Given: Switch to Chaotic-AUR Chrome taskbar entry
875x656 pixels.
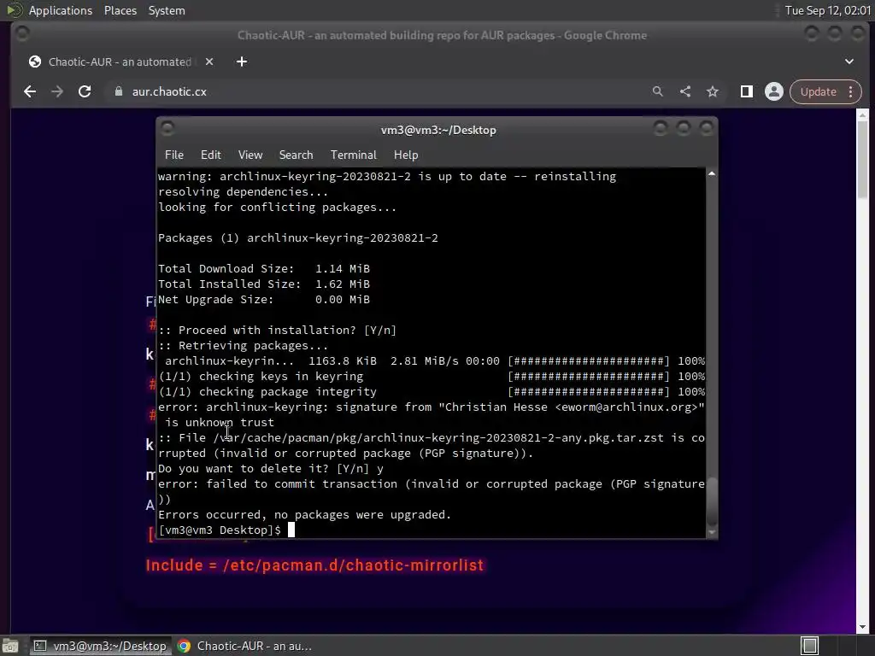Looking at the screenshot, I should 244,646.
